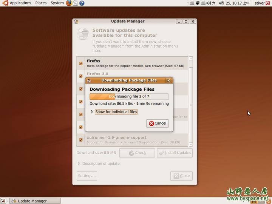Open the Applications menu
Viewport: 272px width, 204px height.
[x=20, y=3]
